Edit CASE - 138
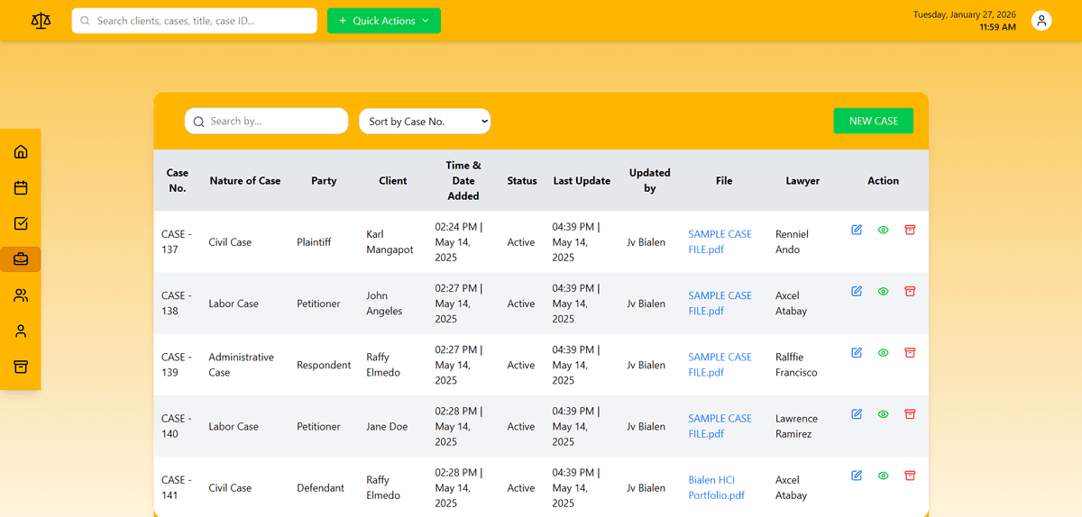The height and width of the screenshot is (517, 1082). (x=857, y=291)
